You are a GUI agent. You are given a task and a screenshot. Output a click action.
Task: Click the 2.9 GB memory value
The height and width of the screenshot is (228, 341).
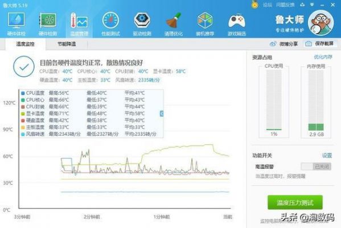tap(317, 135)
